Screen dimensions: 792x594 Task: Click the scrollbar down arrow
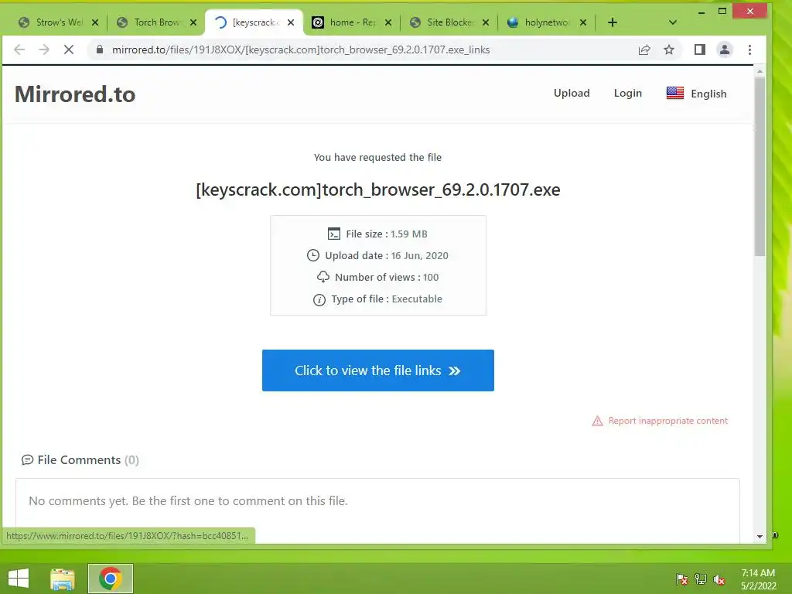click(x=760, y=537)
